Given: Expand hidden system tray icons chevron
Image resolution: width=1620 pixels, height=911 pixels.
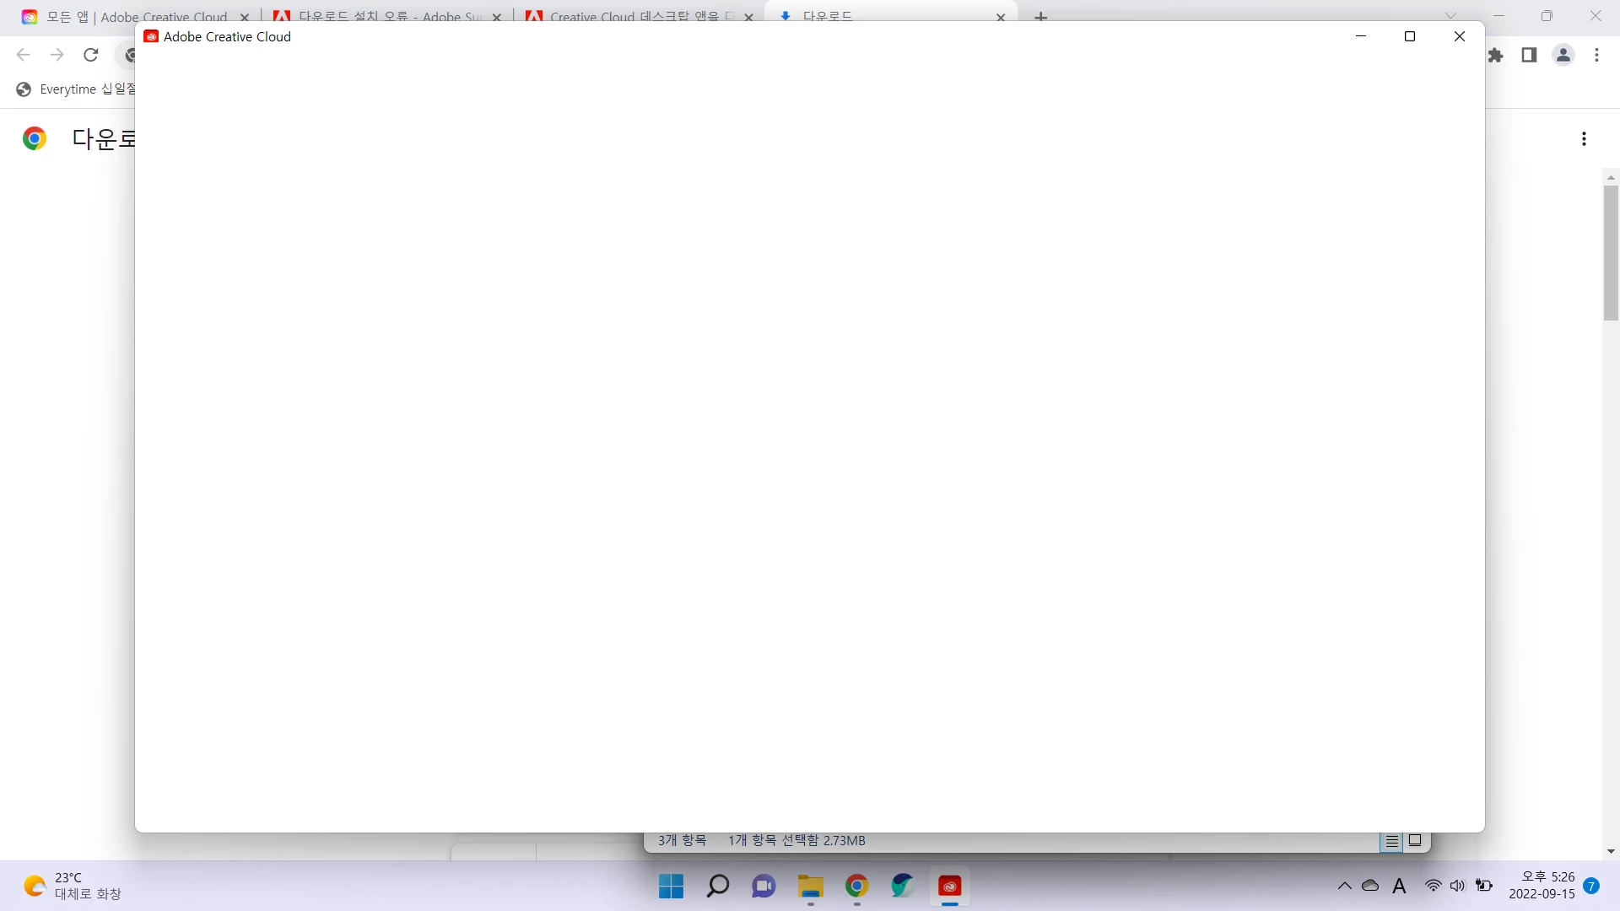Looking at the screenshot, I should pyautogui.click(x=1344, y=886).
